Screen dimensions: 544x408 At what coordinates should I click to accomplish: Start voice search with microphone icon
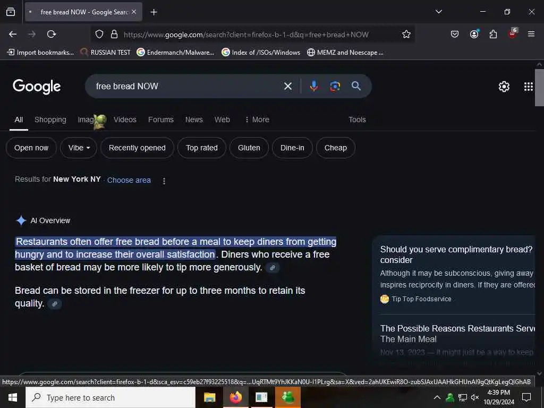(x=313, y=86)
